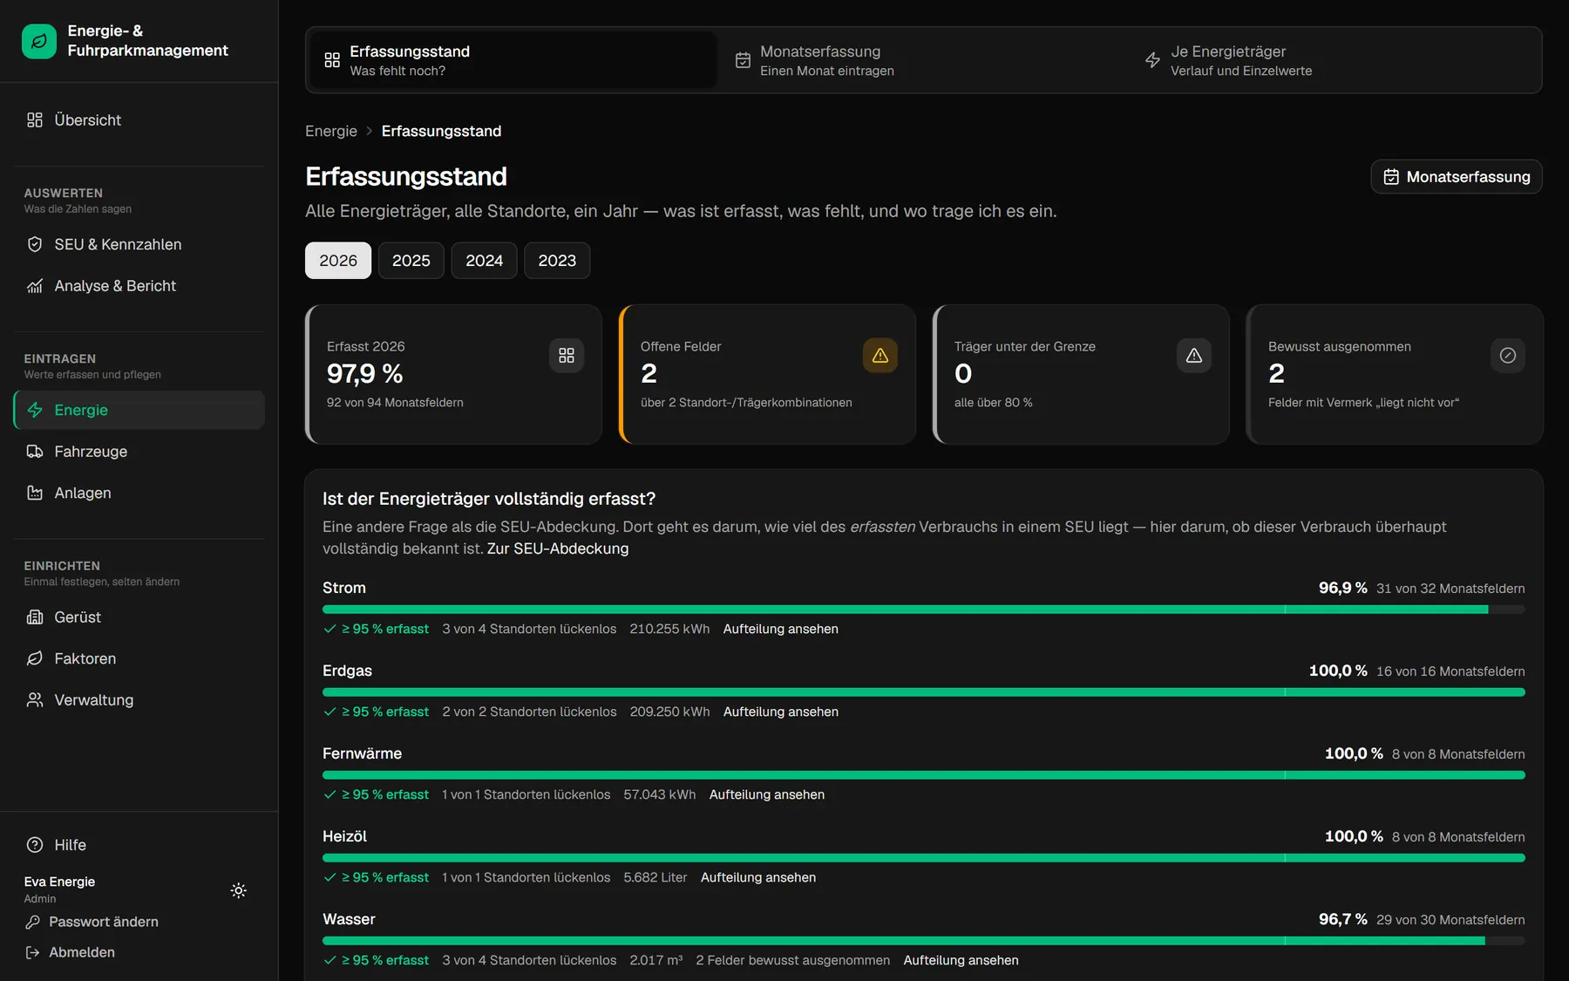Follow the Zur SEU-Abdeckung link
The height and width of the screenshot is (981, 1569).
click(x=558, y=548)
